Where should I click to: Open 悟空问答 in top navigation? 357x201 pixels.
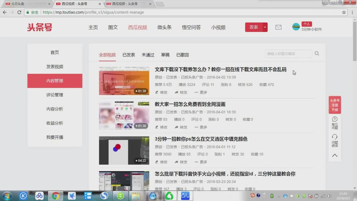191,27
